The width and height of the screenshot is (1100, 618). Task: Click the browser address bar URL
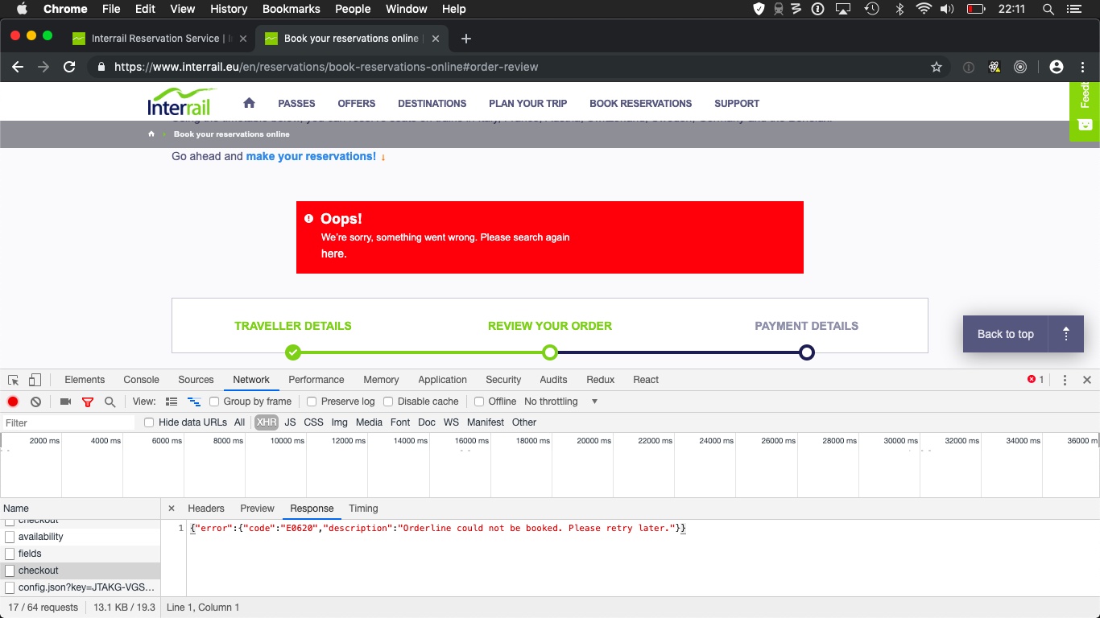click(x=326, y=67)
